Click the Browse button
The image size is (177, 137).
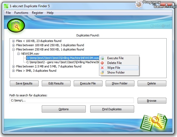click(x=152, y=101)
